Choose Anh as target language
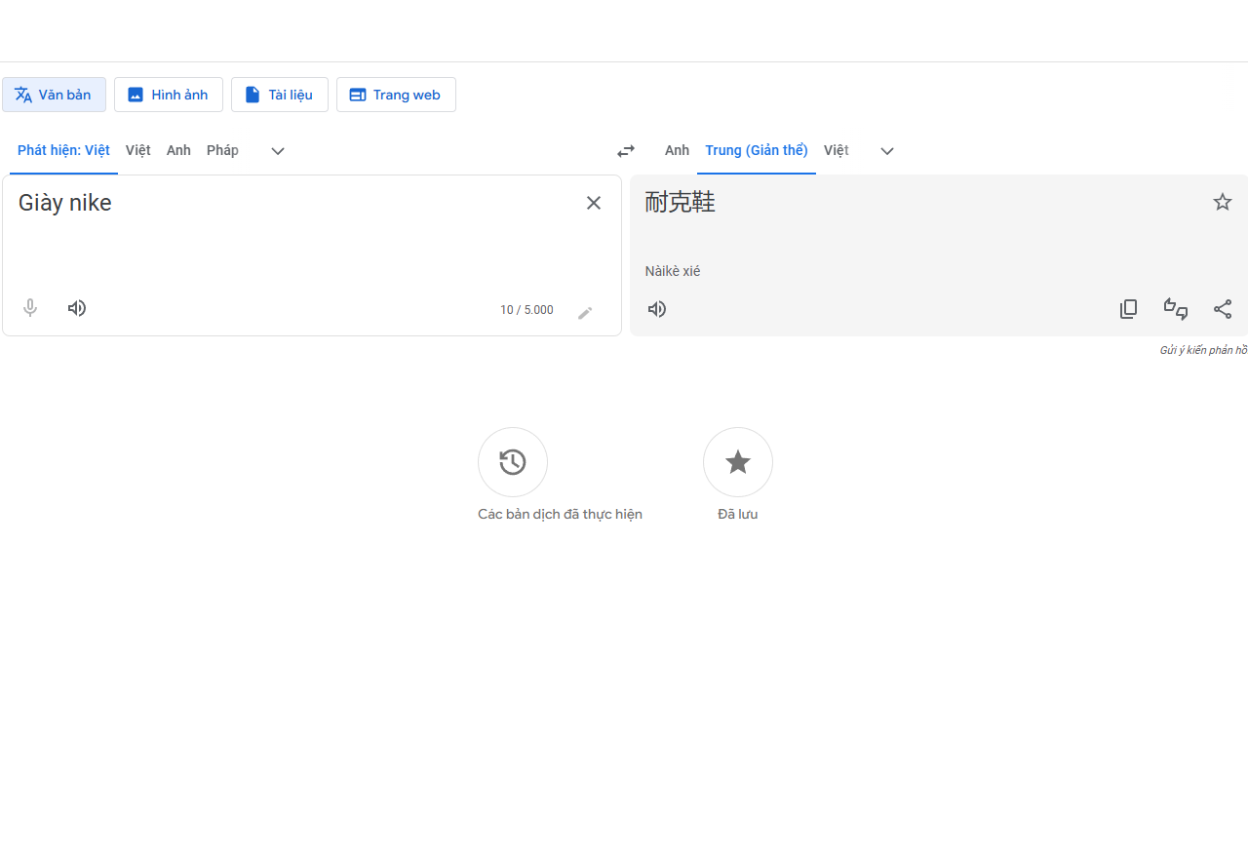Screen dimensions: 1248x858 [x=677, y=150]
